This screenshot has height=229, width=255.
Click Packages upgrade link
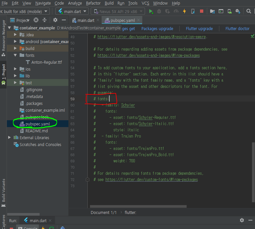point(157,29)
